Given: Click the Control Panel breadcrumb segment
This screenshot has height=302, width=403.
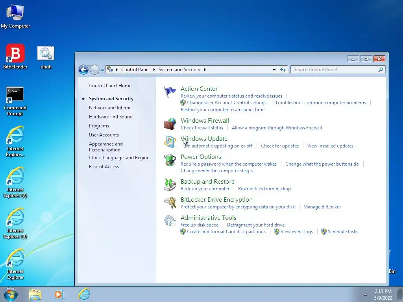Looking at the screenshot, I should pyautogui.click(x=135, y=70).
